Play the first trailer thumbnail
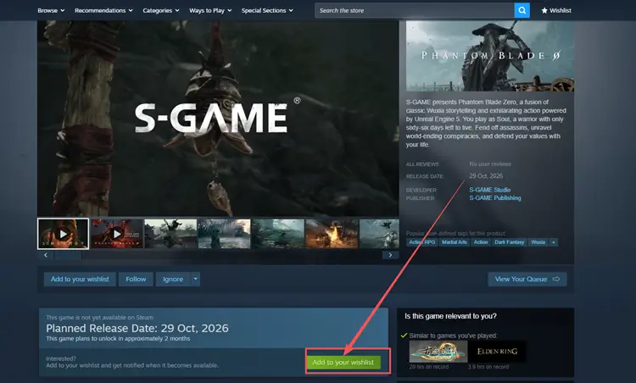 click(63, 234)
